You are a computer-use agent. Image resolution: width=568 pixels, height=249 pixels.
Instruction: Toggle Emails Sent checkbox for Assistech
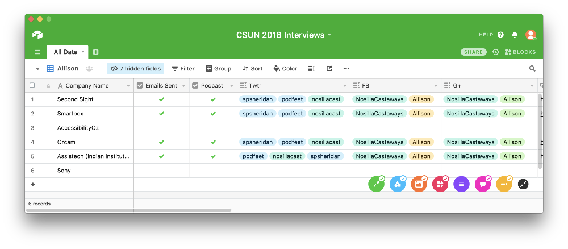[x=161, y=156]
